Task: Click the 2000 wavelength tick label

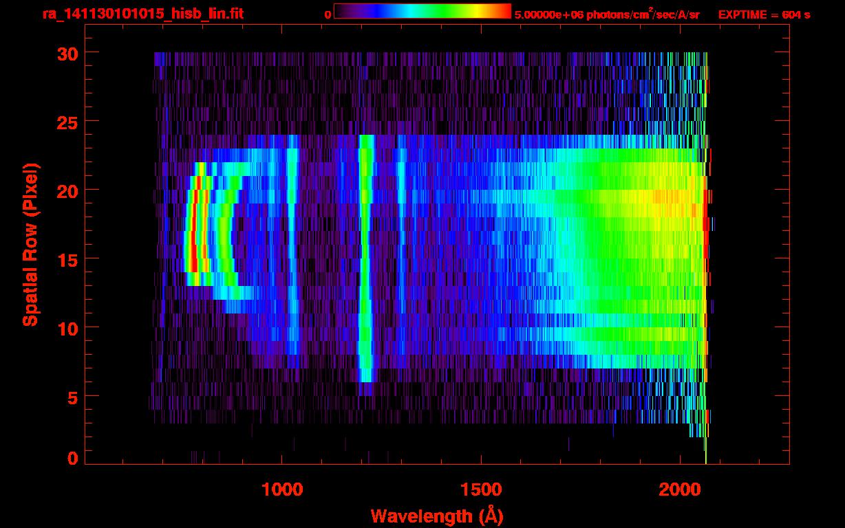Action: pyautogui.click(x=680, y=489)
